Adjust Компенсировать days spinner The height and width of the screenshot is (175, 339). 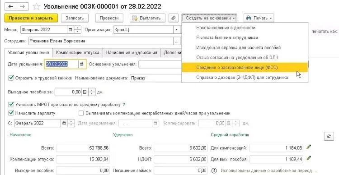(x=235, y=123)
